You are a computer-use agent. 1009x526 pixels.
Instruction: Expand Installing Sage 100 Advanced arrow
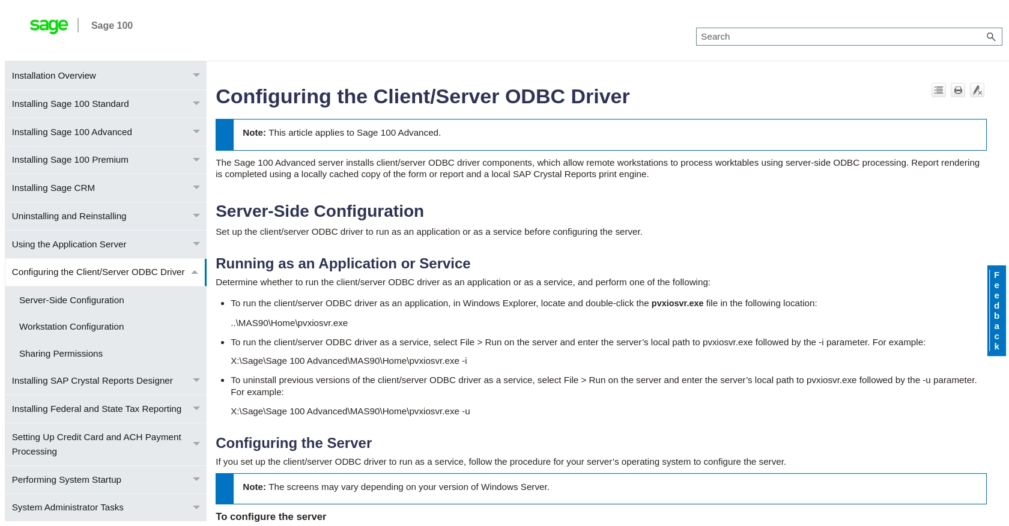click(x=196, y=132)
